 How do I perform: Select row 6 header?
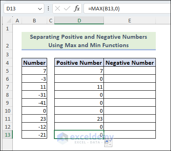[x=8, y=79]
